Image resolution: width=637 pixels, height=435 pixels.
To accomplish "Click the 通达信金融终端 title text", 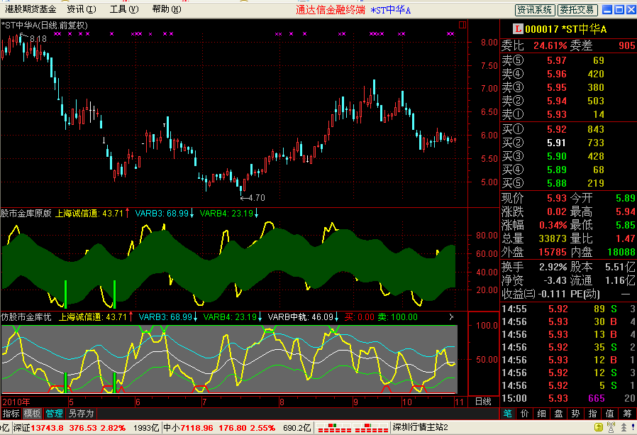I will coord(331,10).
